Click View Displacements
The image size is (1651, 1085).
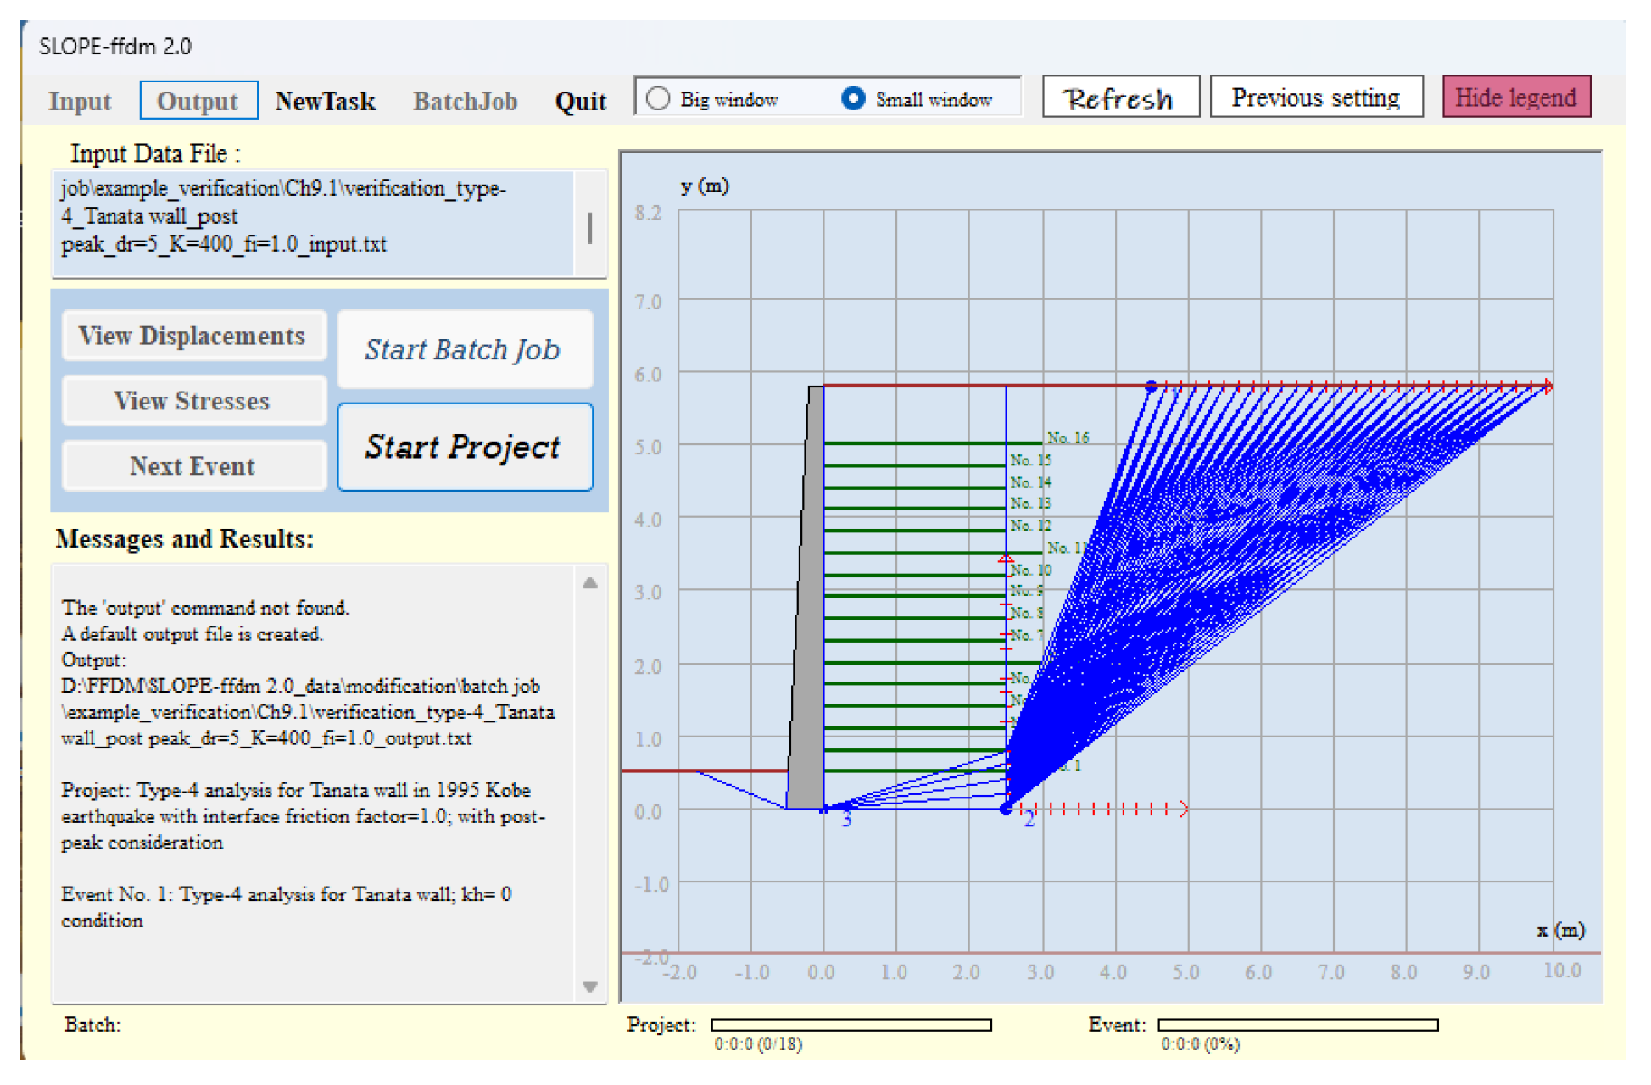[192, 336]
